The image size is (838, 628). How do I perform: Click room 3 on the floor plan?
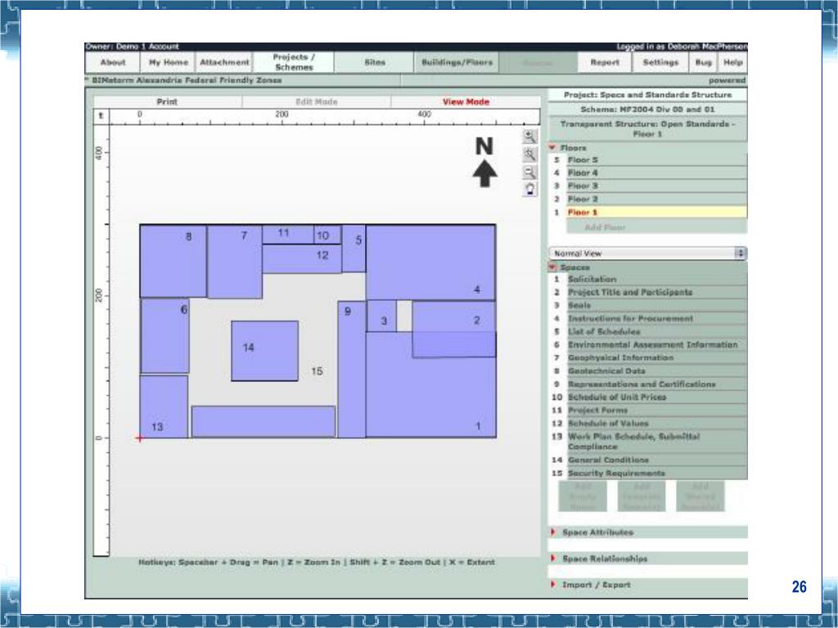(381, 316)
